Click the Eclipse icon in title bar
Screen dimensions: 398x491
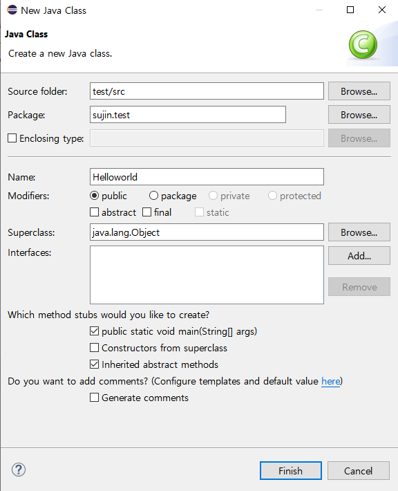(12, 10)
